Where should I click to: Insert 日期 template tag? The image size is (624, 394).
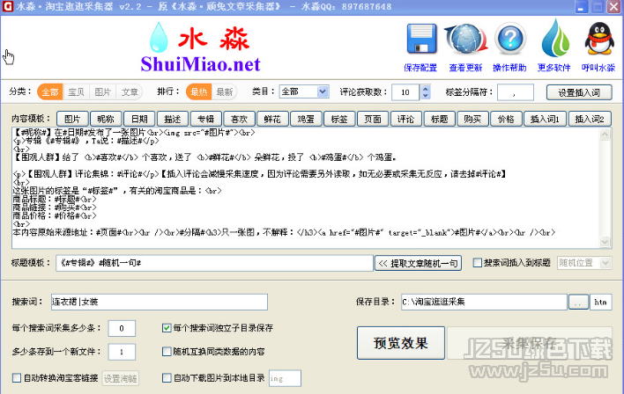(139, 119)
